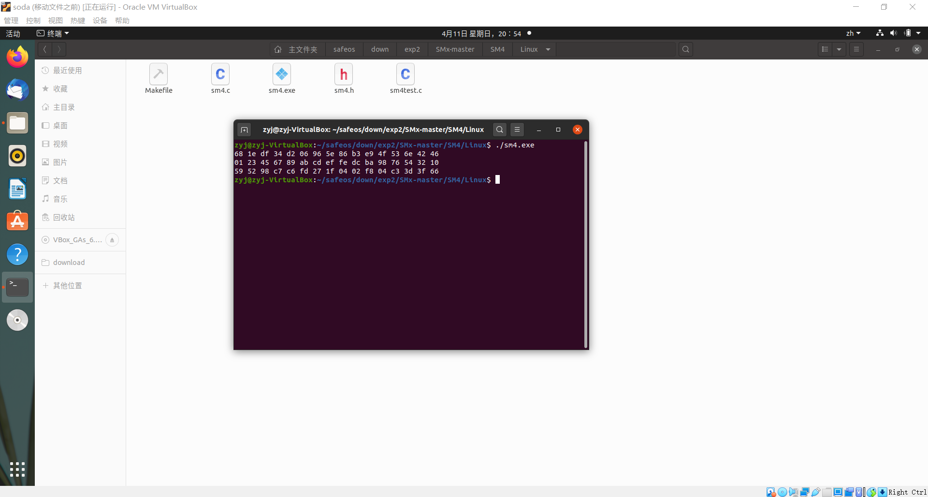Go back in Files navigation
Viewport: 928px width, 497px height.
(44, 49)
